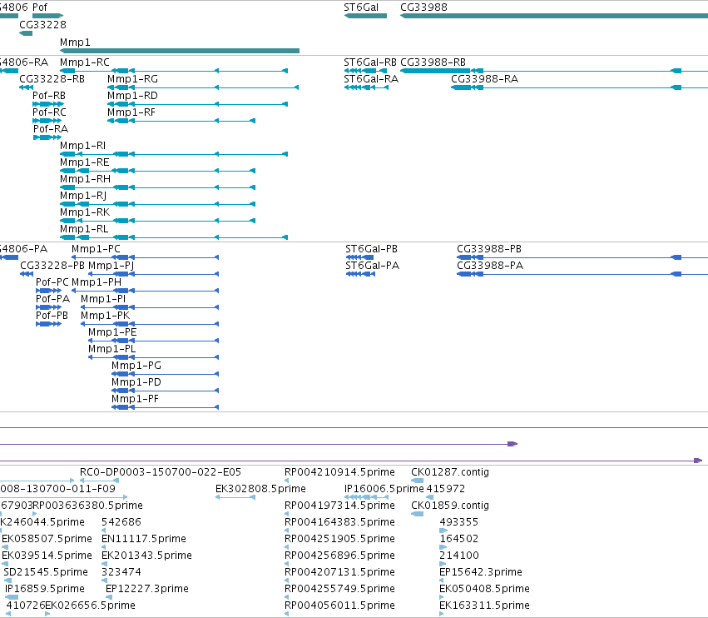Select EST EK050408.5prime
This screenshot has width=708, height=618.
tap(484, 590)
